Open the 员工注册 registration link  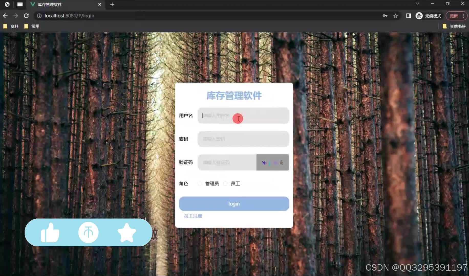[x=193, y=216]
